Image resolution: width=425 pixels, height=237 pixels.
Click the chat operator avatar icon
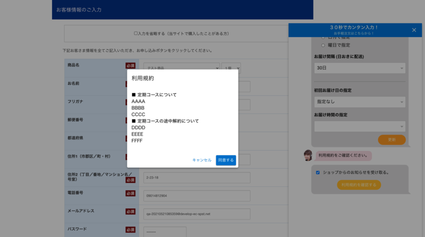tap(308, 155)
